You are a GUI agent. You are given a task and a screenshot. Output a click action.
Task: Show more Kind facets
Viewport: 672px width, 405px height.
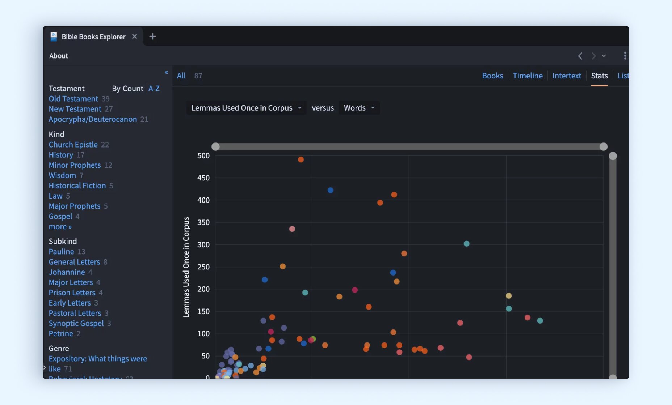point(60,227)
